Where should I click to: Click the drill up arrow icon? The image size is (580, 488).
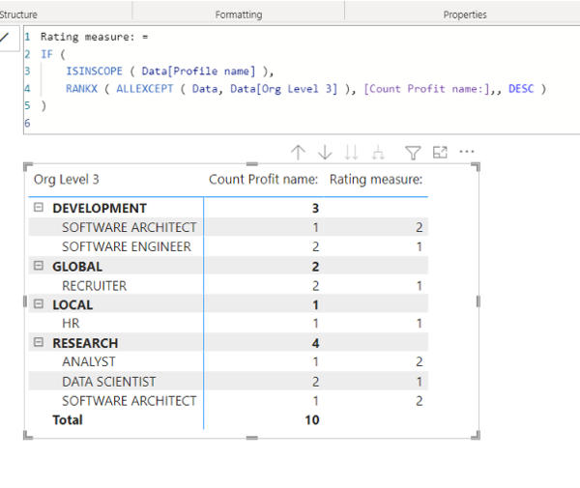pyautogui.click(x=298, y=153)
